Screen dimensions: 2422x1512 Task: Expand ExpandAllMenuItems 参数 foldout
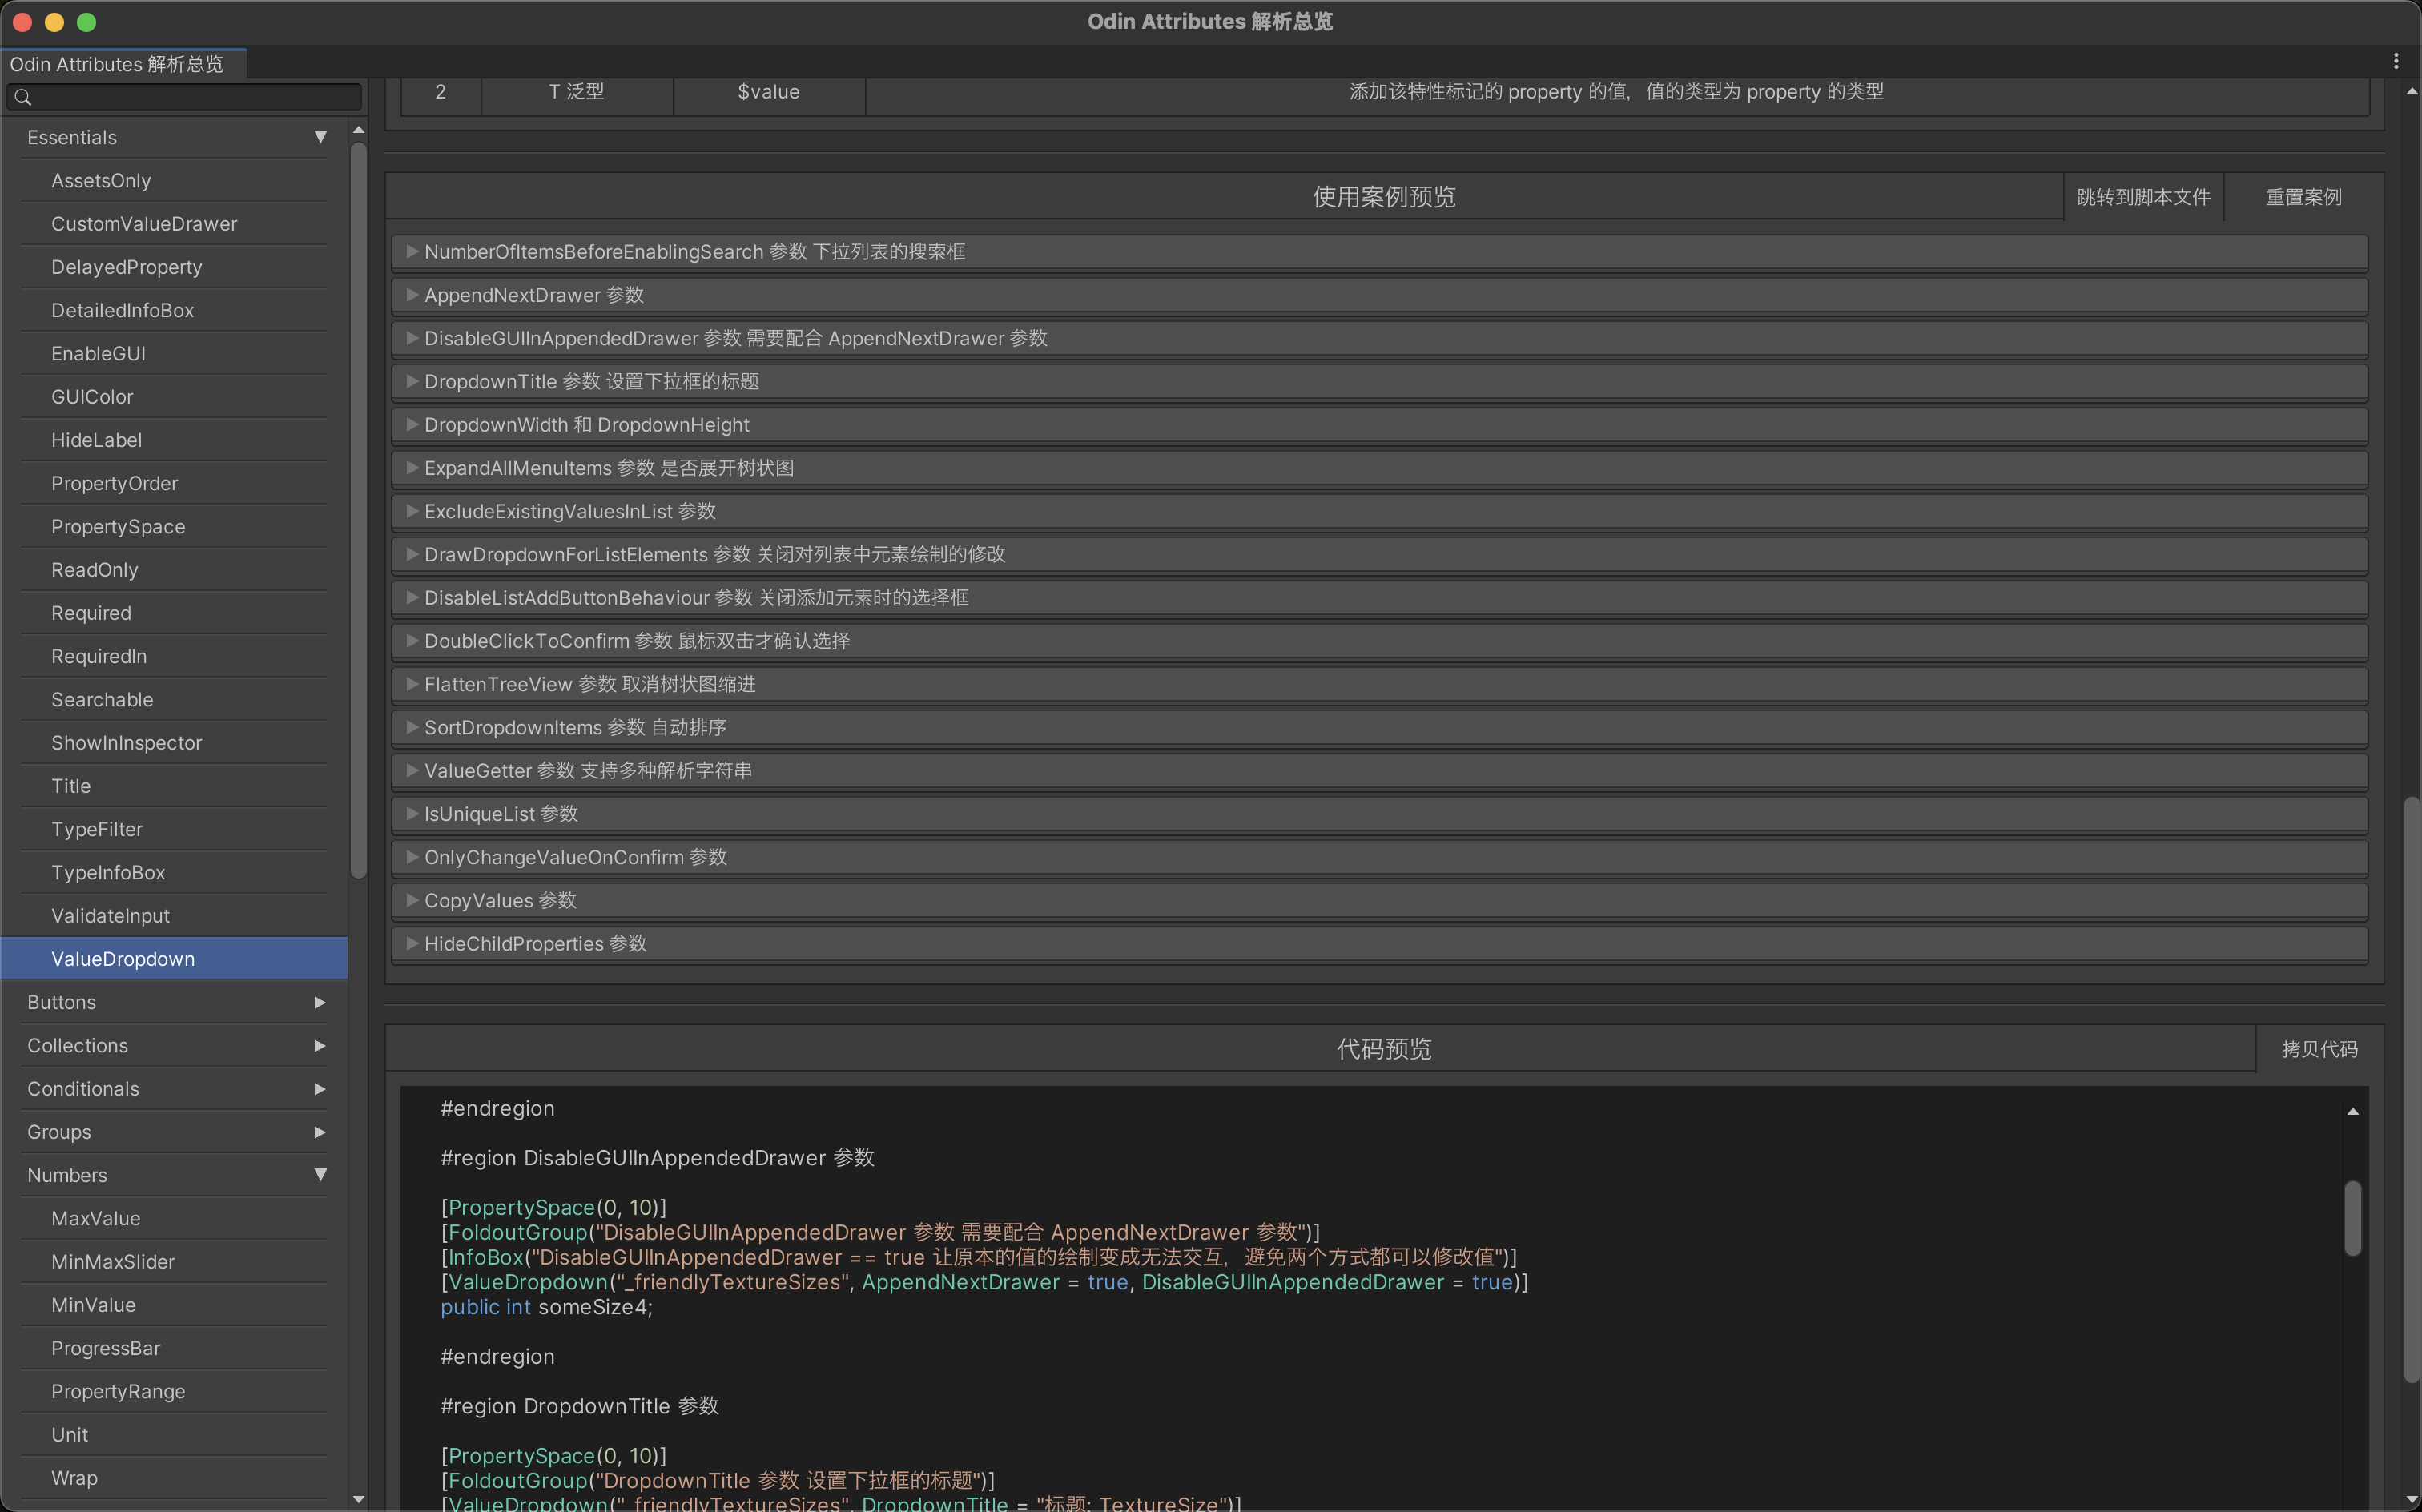[1379, 468]
